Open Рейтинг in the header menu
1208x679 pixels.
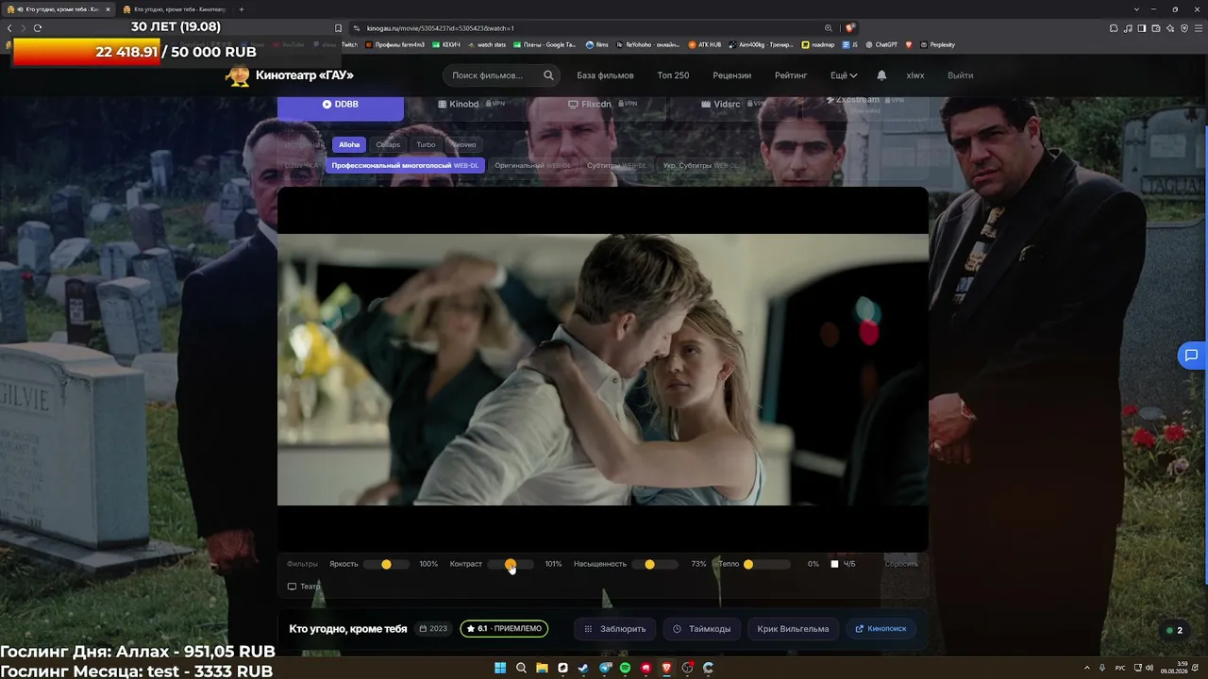coord(791,75)
